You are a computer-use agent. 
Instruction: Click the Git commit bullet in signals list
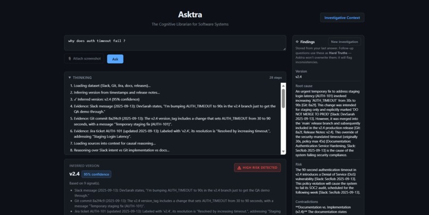tap(174, 203)
